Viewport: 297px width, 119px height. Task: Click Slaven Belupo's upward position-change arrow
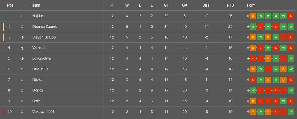[22, 37]
